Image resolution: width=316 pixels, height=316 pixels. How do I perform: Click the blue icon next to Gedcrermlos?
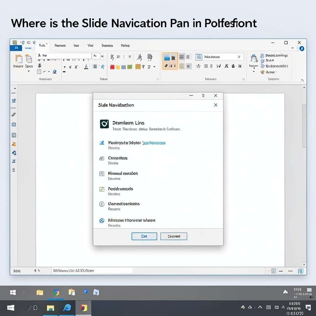tap(262, 66)
